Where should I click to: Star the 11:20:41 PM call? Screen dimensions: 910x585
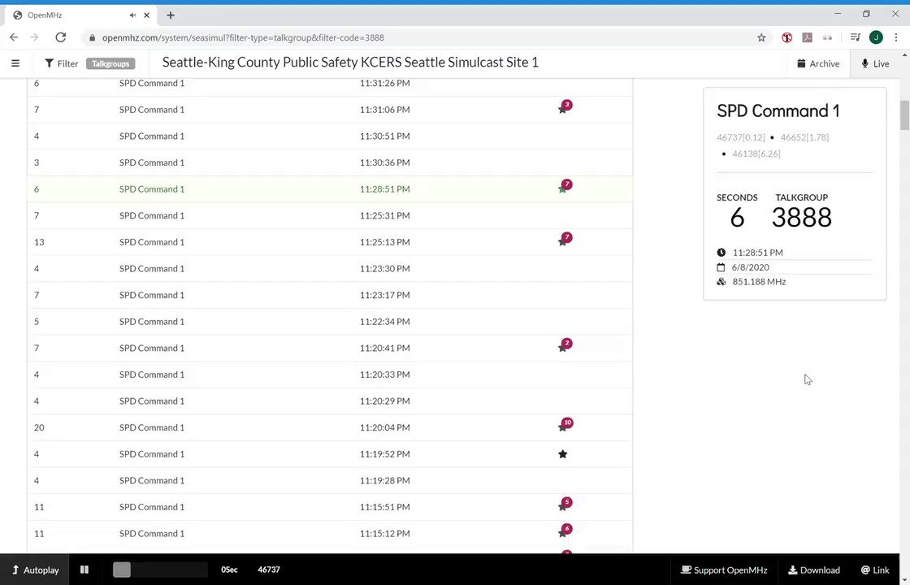pos(562,348)
